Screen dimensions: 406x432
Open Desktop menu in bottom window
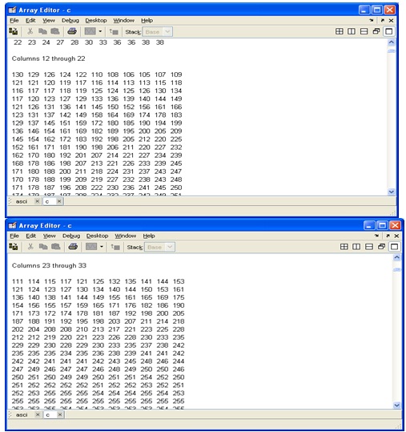click(x=97, y=236)
